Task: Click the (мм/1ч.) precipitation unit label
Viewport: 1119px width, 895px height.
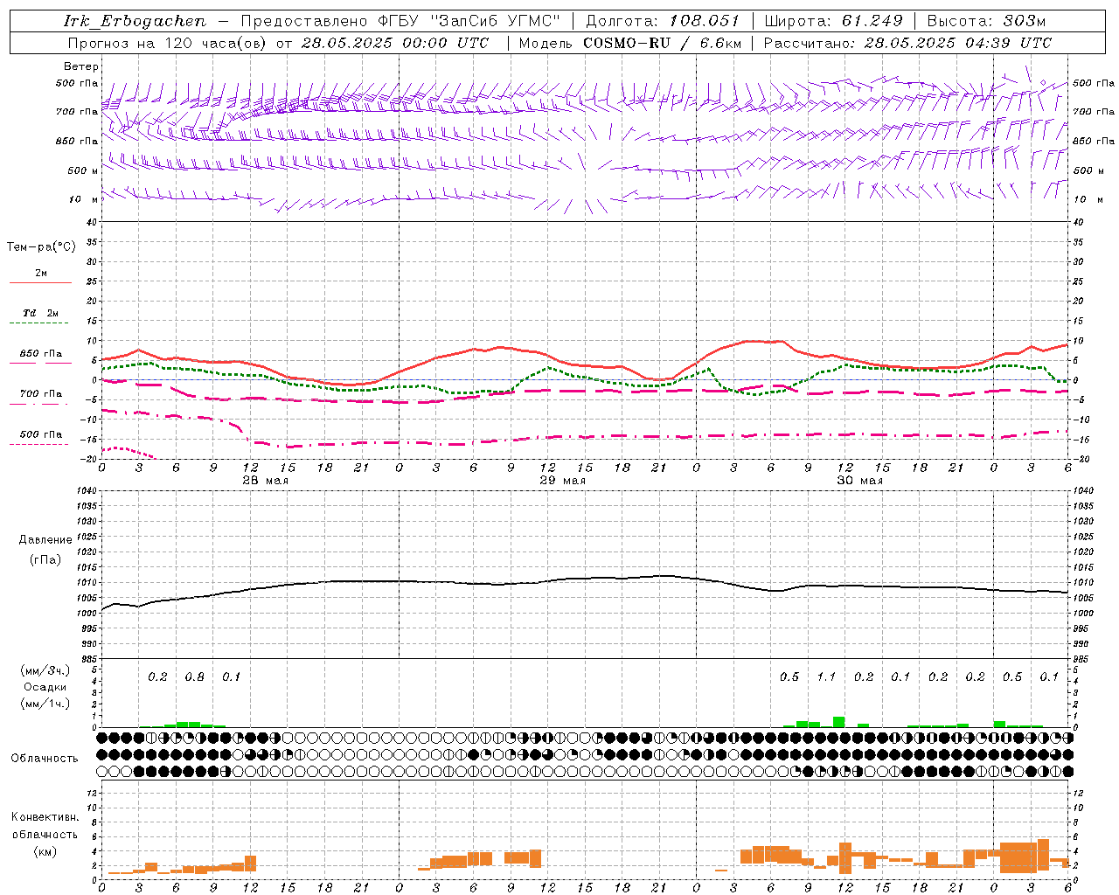Action: tap(45, 704)
